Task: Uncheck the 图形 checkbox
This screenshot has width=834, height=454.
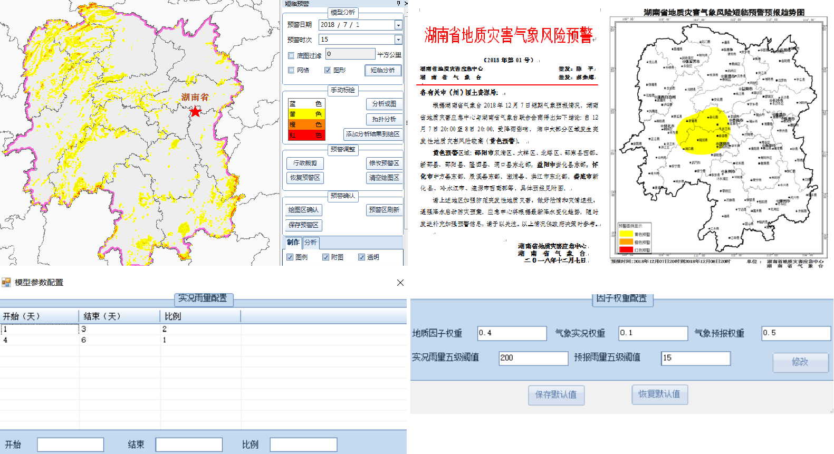Action: click(x=328, y=70)
